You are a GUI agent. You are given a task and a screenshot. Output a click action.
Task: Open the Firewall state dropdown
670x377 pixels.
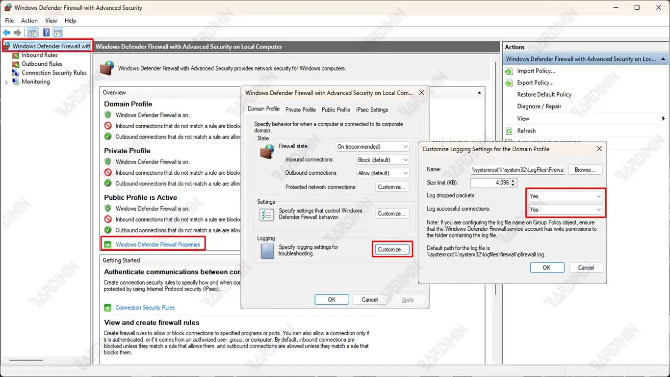tap(372, 146)
